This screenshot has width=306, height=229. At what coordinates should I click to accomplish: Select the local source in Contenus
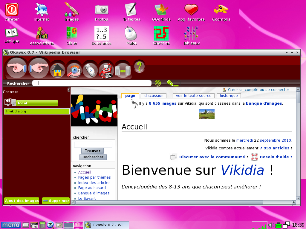[x=37, y=103]
